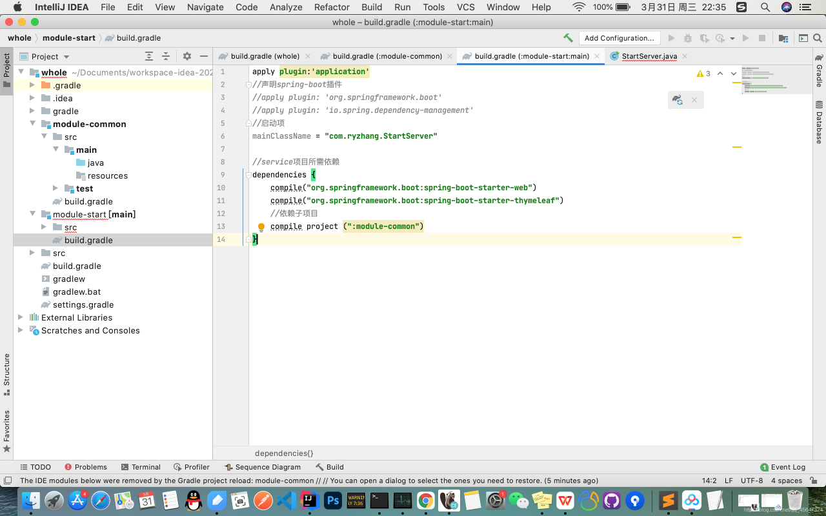Click the yellow intention lightbulb on line 13
Viewport: 826px width, 516px height.
pos(261,227)
